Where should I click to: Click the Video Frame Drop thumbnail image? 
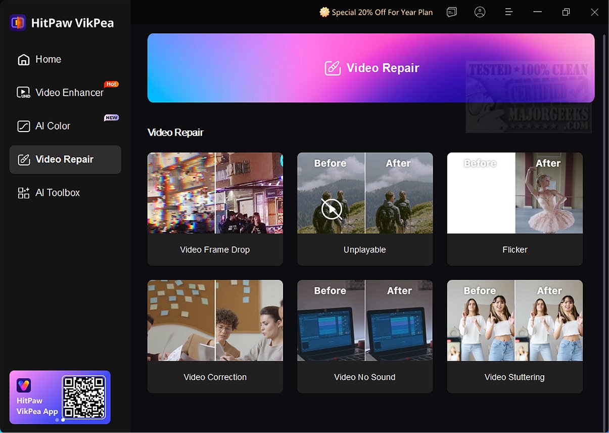(x=215, y=193)
